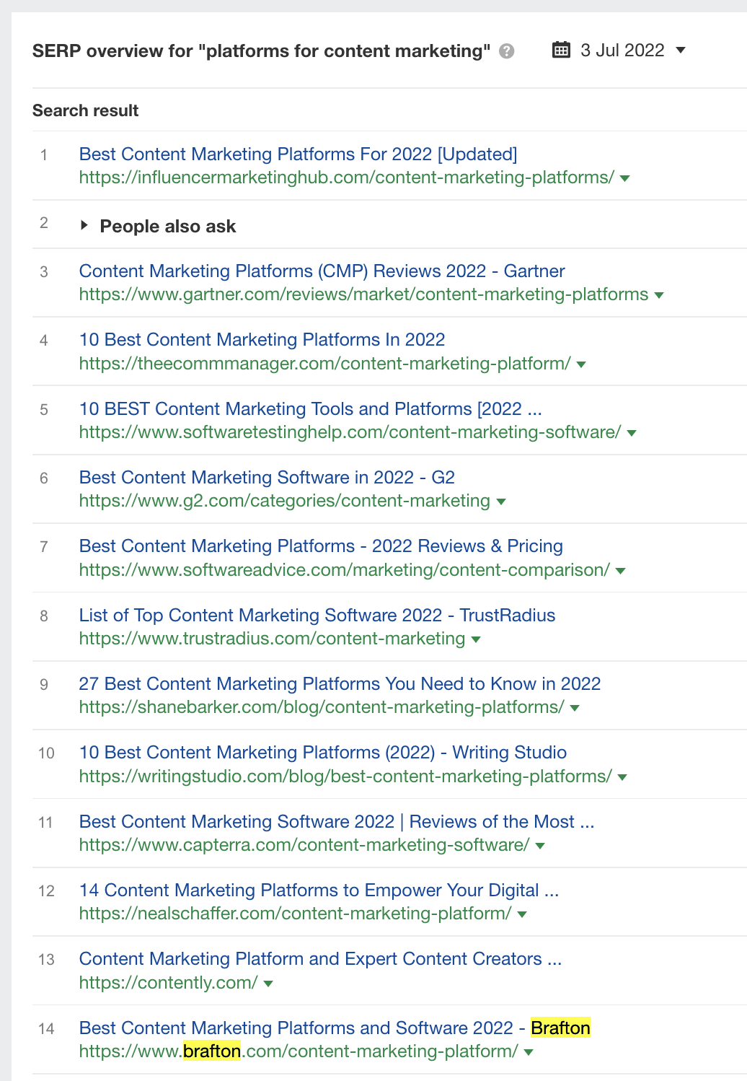Open the Writing Studio result title
Viewport: 747px width, 1081px height.
click(x=322, y=753)
